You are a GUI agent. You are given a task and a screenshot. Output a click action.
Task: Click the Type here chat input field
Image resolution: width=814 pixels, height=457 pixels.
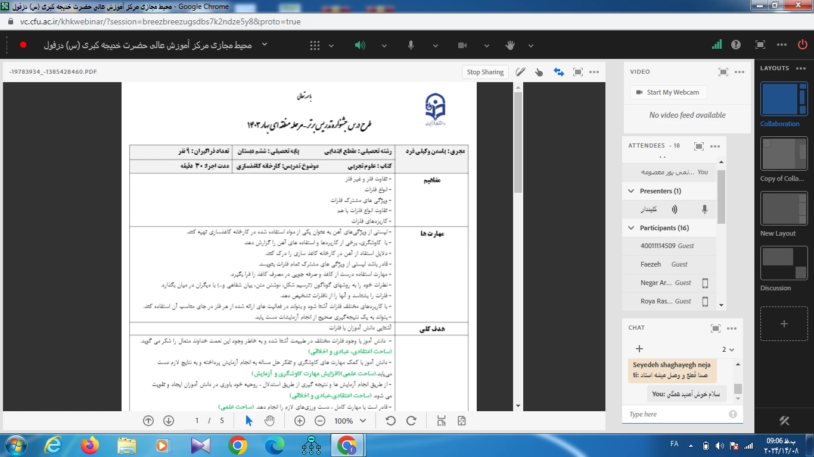[676, 414]
